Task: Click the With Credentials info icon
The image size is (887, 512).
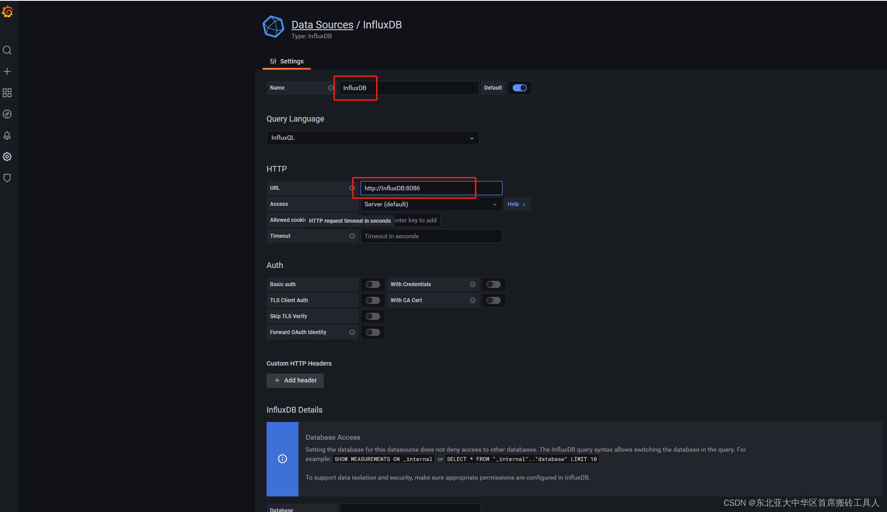Action: (473, 284)
